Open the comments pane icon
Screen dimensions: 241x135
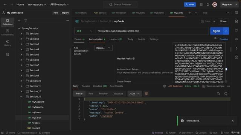tap(236, 30)
